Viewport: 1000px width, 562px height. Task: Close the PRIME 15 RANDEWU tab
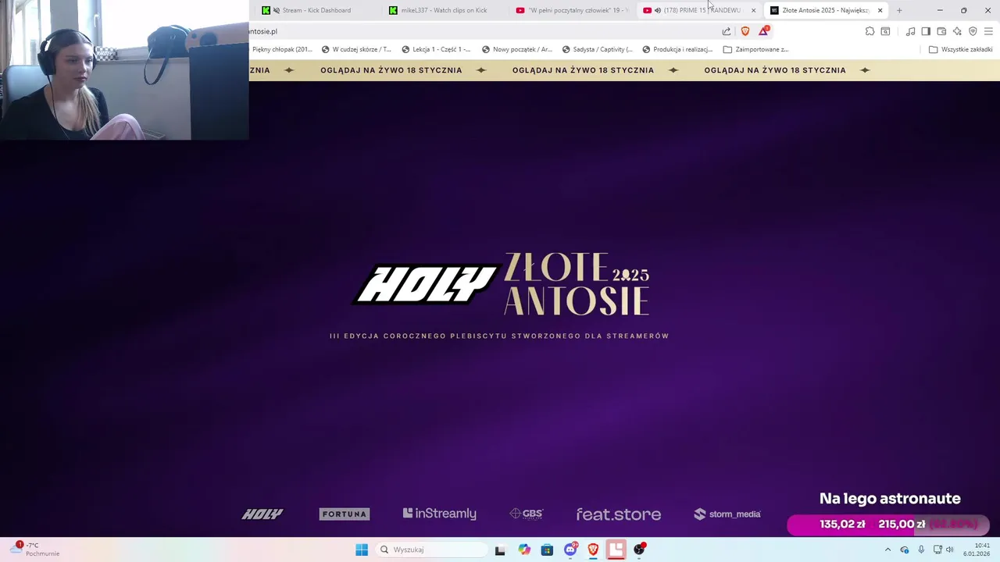(753, 10)
